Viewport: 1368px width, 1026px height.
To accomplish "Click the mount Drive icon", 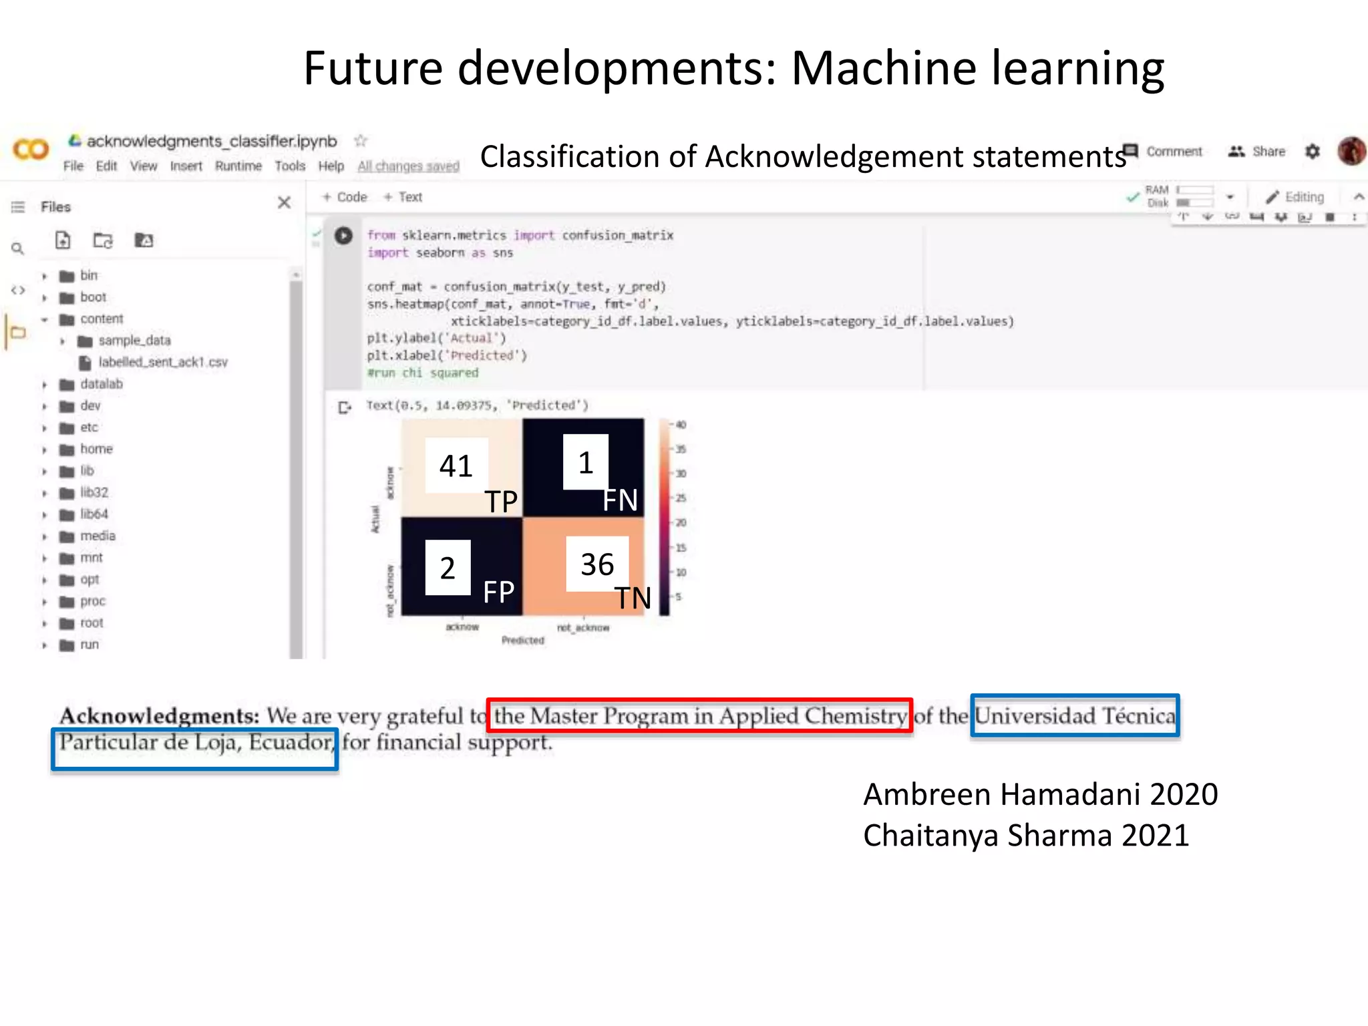I will (x=144, y=240).
